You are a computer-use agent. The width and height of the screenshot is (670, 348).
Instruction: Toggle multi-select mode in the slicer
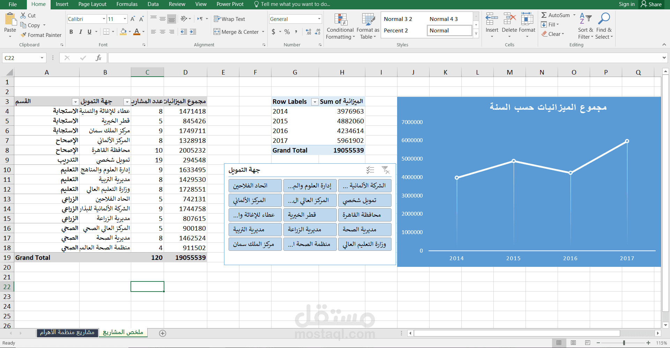(x=370, y=170)
